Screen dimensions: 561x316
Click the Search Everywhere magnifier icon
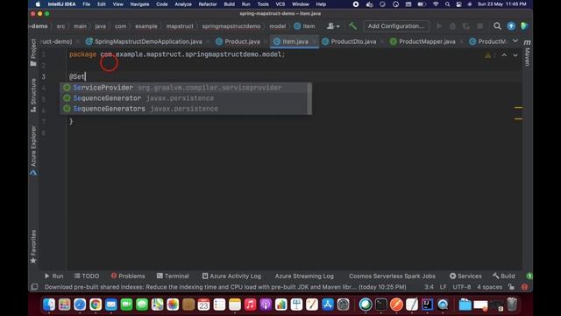(497, 26)
